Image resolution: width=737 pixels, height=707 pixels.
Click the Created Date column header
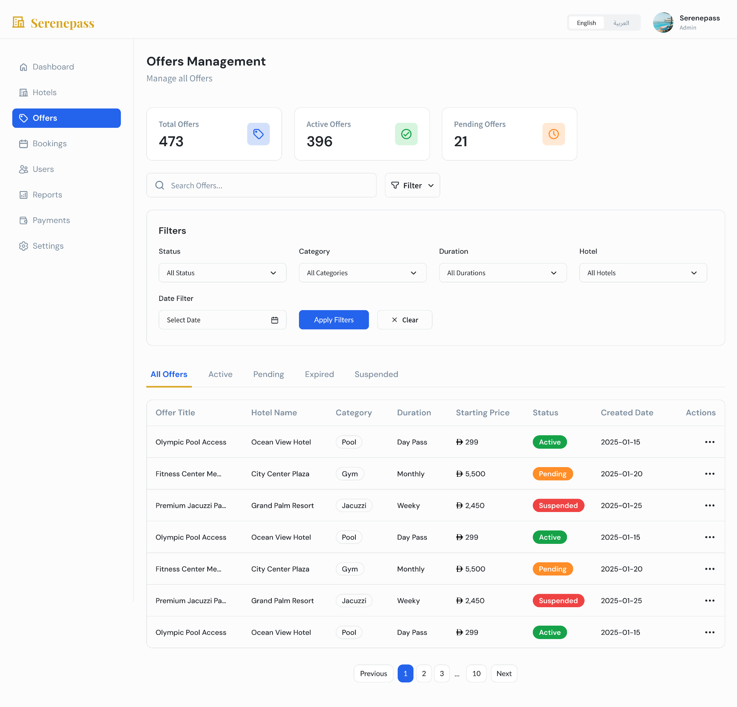pyautogui.click(x=627, y=413)
